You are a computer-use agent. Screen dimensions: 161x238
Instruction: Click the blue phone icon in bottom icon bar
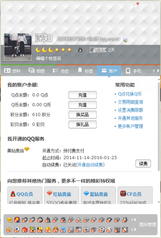pos(63,230)
